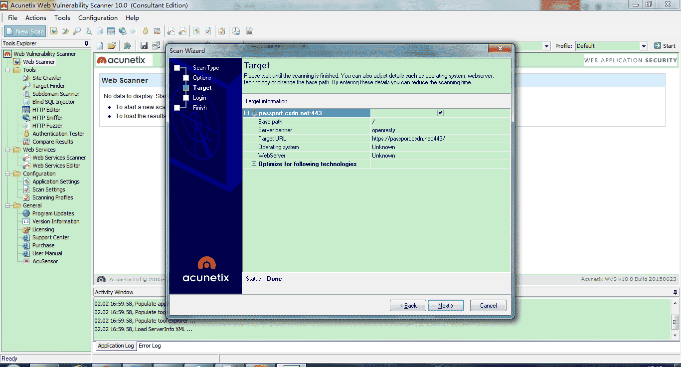Click the Next button in Scan Wizard
This screenshot has height=367, width=681.
pyautogui.click(x=445, y=305)
